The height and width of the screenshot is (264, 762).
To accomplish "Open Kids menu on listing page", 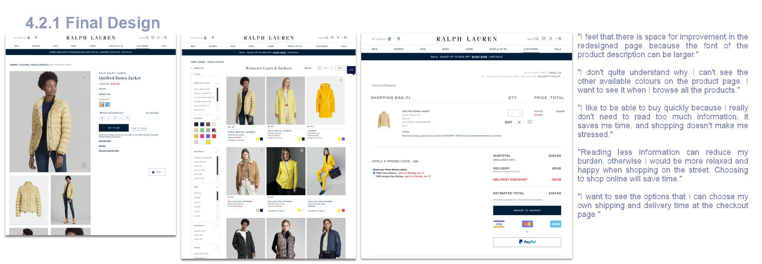I will (x=233, y=46).
